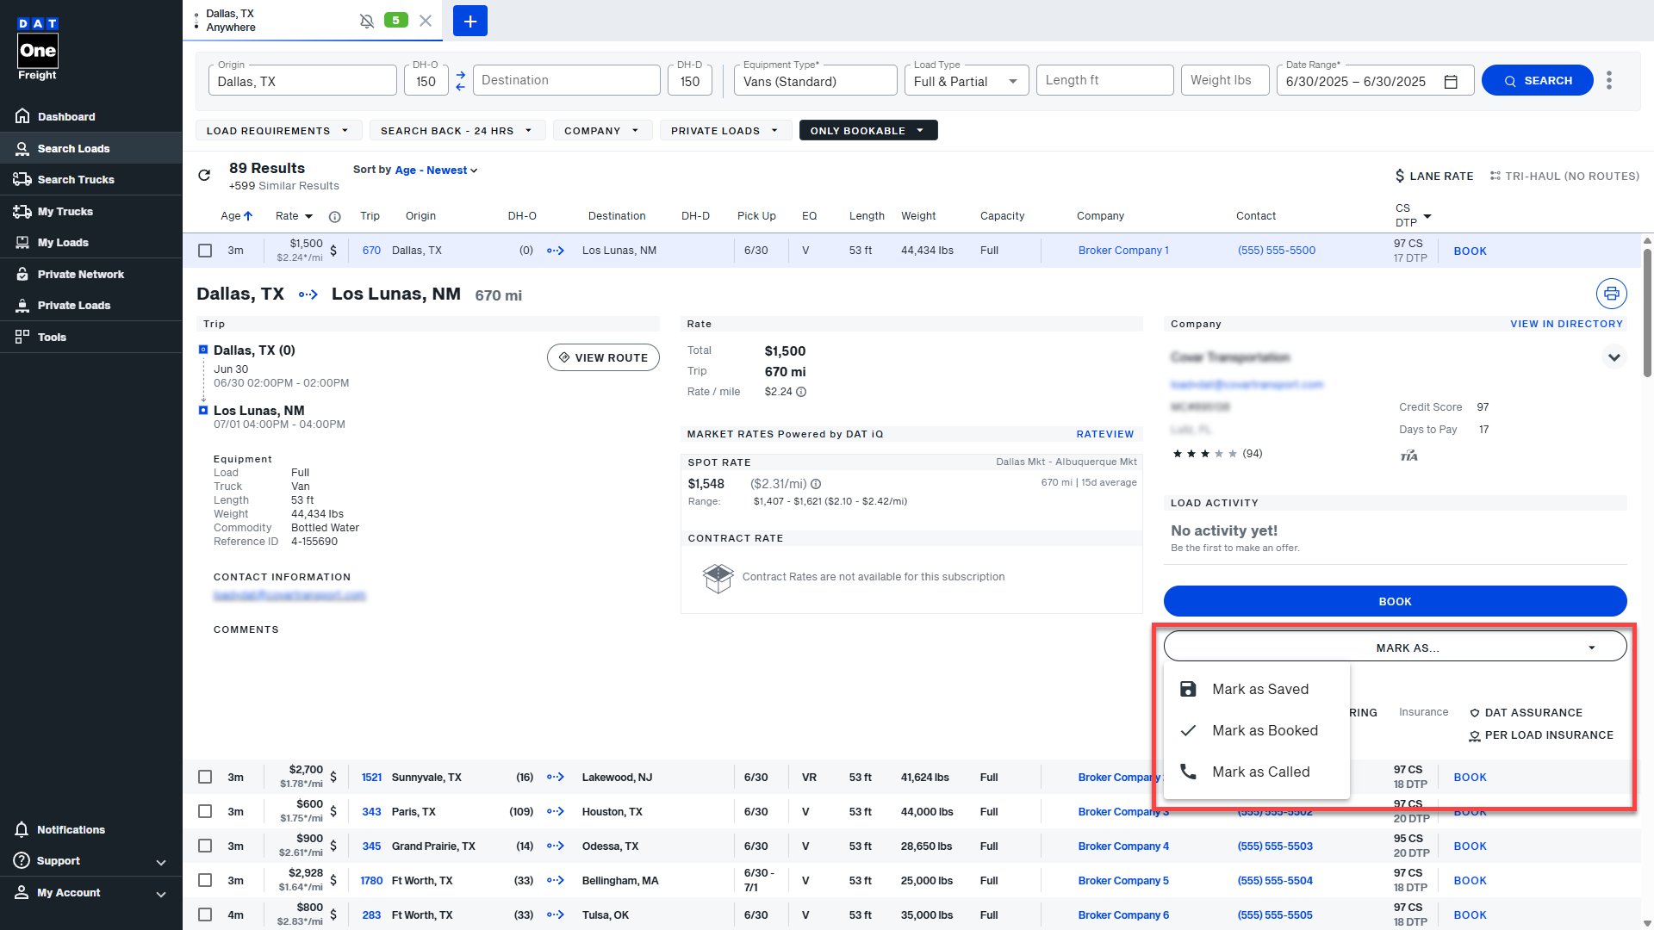The image size is (1654, 930).
Task: Open the Search Back 24 hrs dropdown
Action: point(457,130)
